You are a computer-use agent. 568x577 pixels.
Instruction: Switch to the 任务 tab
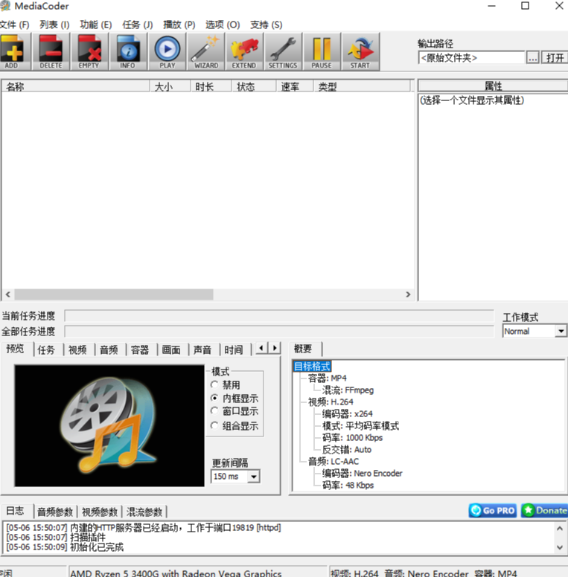pos(46,349)
